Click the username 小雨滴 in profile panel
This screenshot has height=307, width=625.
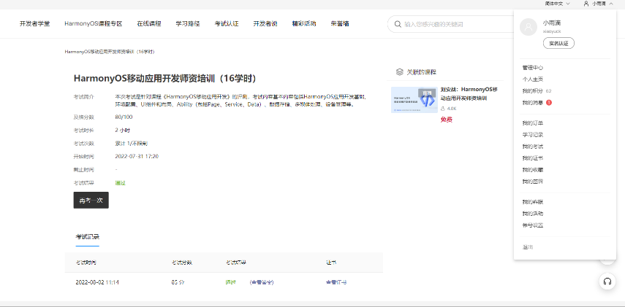552,23
